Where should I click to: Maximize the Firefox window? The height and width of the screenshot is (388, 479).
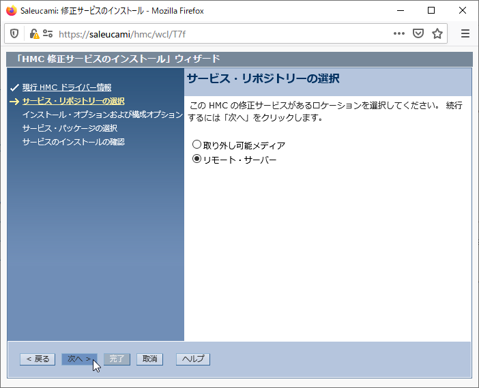pos(431,11)
